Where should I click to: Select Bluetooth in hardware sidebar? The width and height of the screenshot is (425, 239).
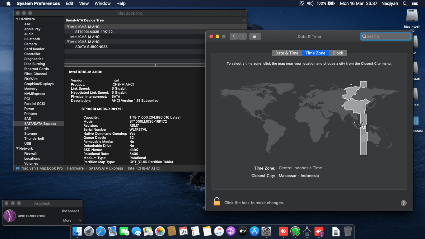point(32,39)
